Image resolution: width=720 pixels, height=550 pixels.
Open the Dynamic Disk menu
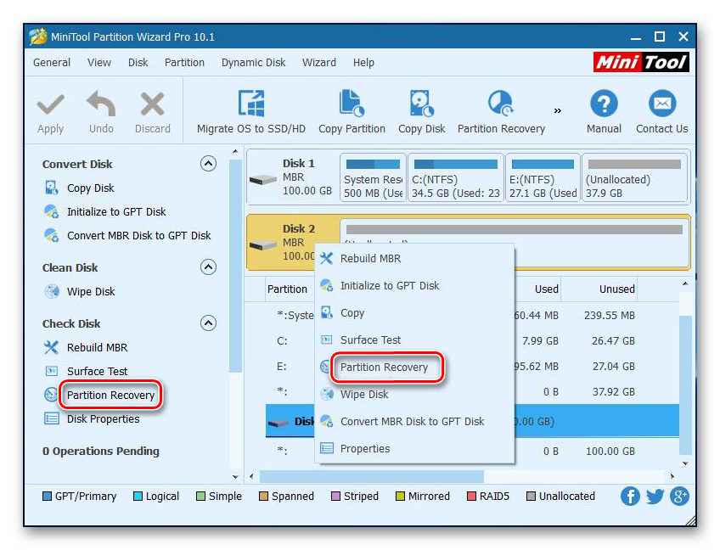[253, 62]
